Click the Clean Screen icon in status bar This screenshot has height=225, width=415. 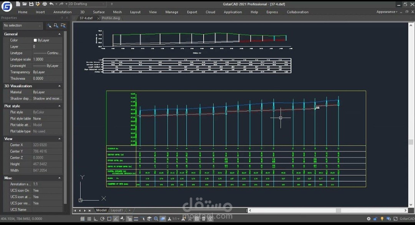(395, 218)
